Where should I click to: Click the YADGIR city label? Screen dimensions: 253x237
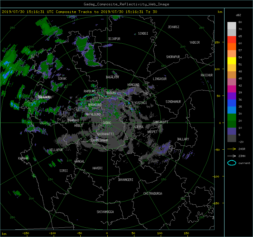pyautogui.click(x=195, y=43)
